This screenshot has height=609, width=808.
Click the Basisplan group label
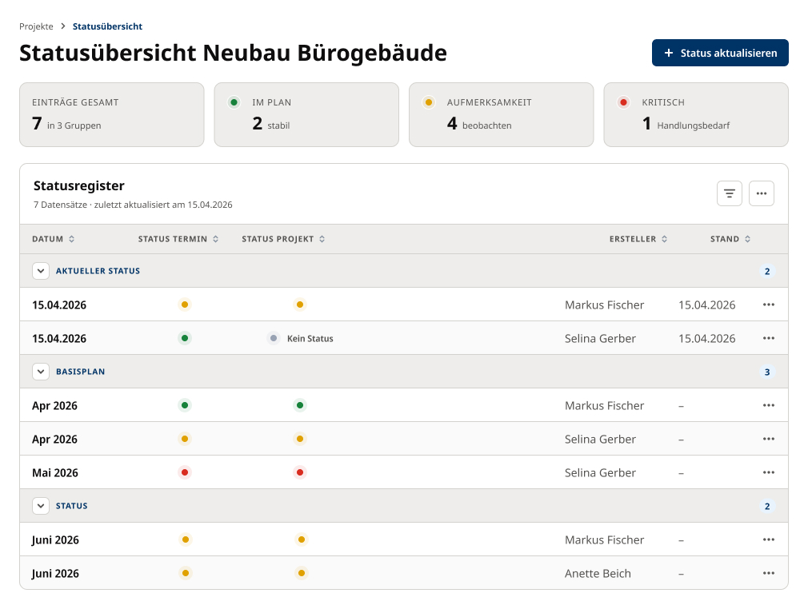(80, 372)
